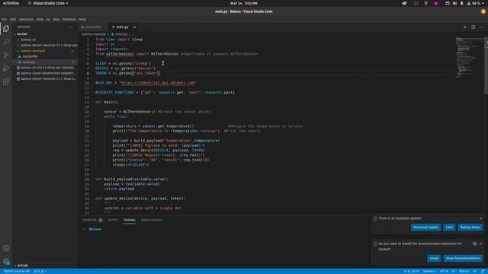This screenshot has width=488, height=274.
Task: Click the battery indicator in top bar
Action: click(474, 3)
